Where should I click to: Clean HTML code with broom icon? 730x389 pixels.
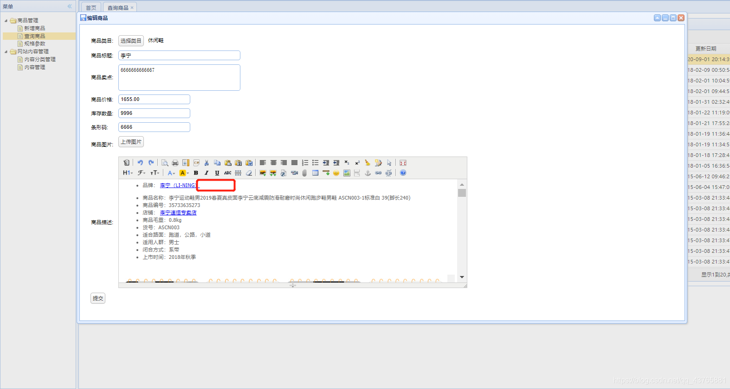coord(368,163)
